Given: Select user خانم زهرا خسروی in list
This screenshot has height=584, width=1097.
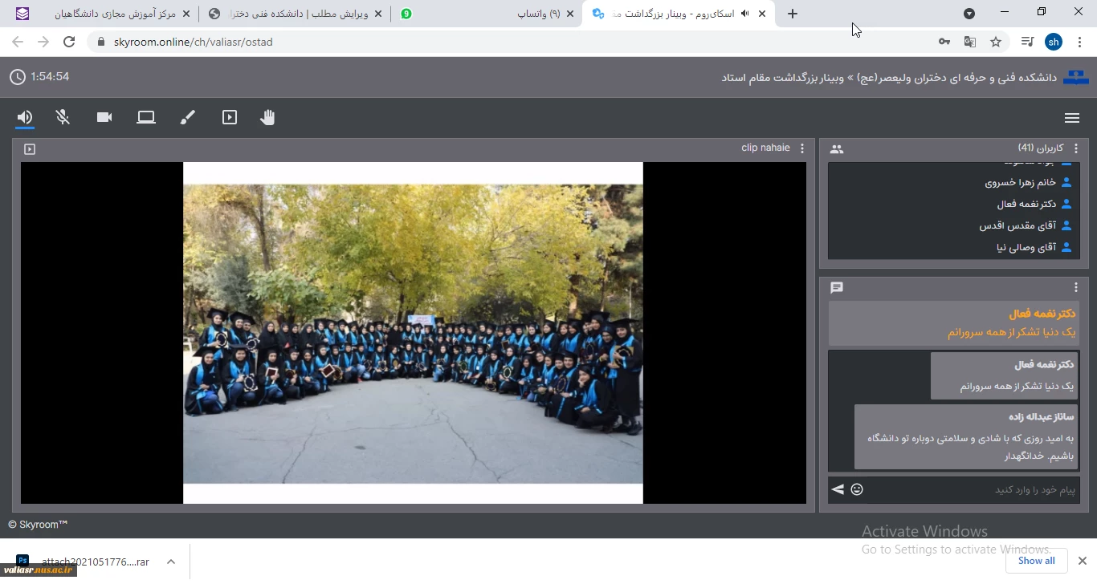Looking at the screenshot, I should 953,182.
